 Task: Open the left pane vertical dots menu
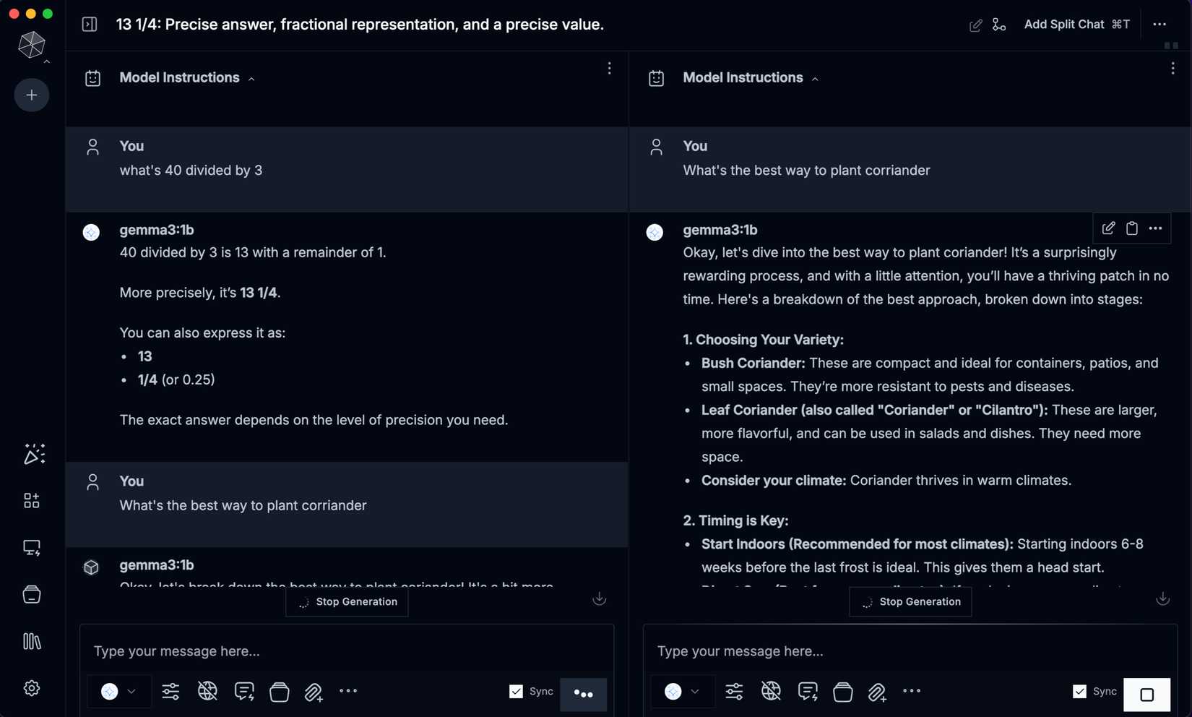pyautogui.click(x=609, y=68)
